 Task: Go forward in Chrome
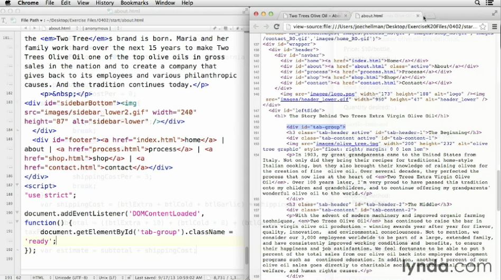(266, 26)
